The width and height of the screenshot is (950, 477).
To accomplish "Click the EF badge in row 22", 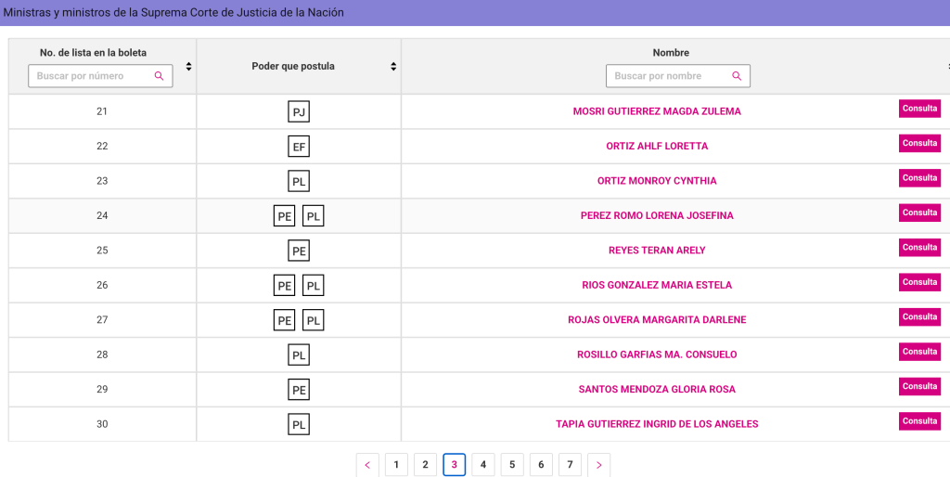I will (x=299, y=147).
